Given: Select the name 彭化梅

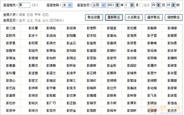Looking at the screenshot, I should click(x=152, y=88).
